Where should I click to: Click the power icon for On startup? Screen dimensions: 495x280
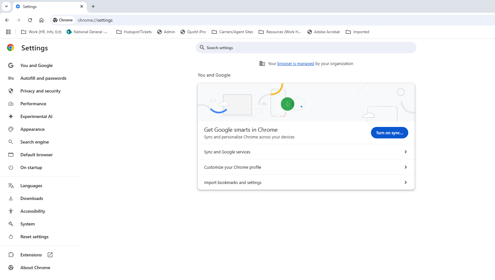pyautogui.click(x=11, y=167)
